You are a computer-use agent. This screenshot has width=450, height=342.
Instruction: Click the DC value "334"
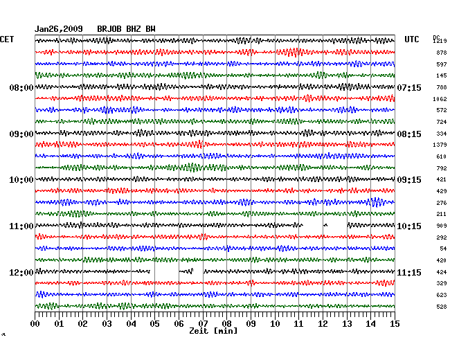(442, 134)
